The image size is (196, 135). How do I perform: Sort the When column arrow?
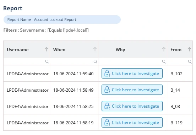point(95,49)
